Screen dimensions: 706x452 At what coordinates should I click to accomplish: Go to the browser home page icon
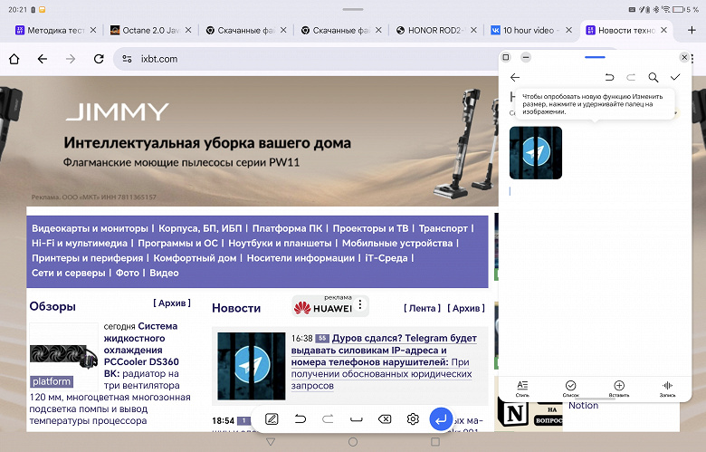tap(14, 59)
